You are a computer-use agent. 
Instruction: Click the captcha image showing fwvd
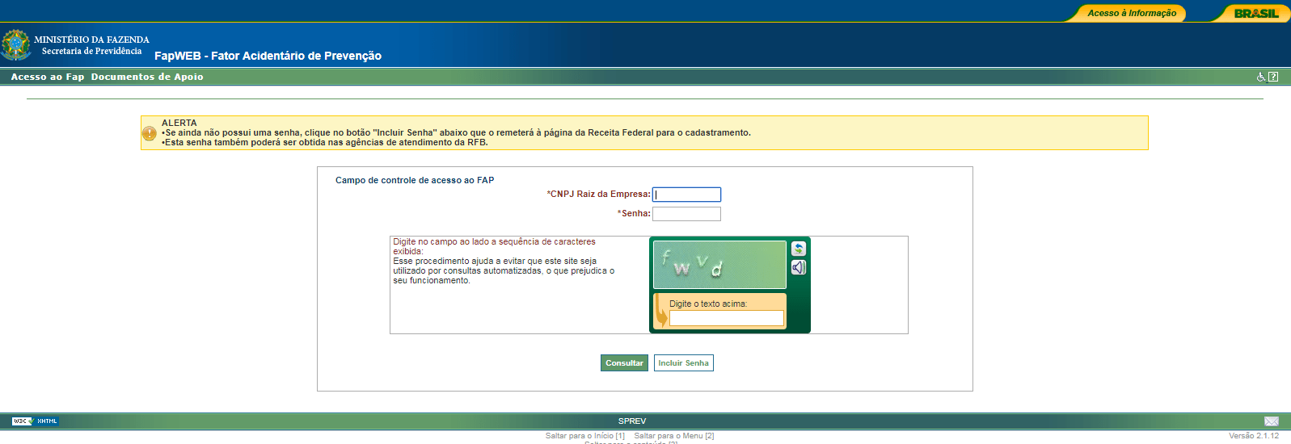pos(719,265)
